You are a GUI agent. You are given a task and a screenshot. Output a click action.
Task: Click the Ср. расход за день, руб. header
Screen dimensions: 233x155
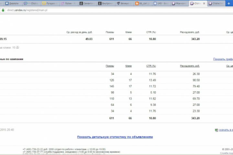[79, 32]
